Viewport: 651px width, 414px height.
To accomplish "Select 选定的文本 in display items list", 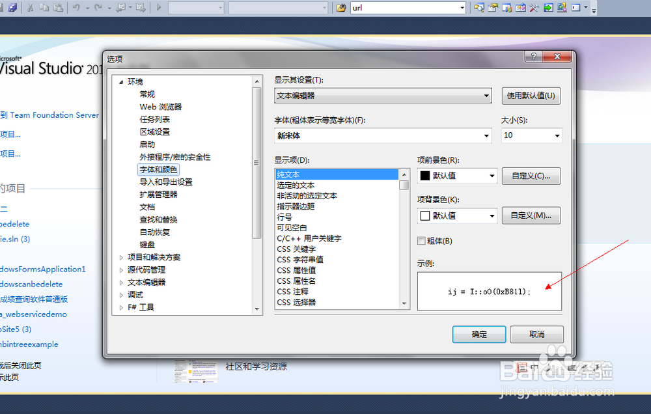I will click(x=337, y=186).
